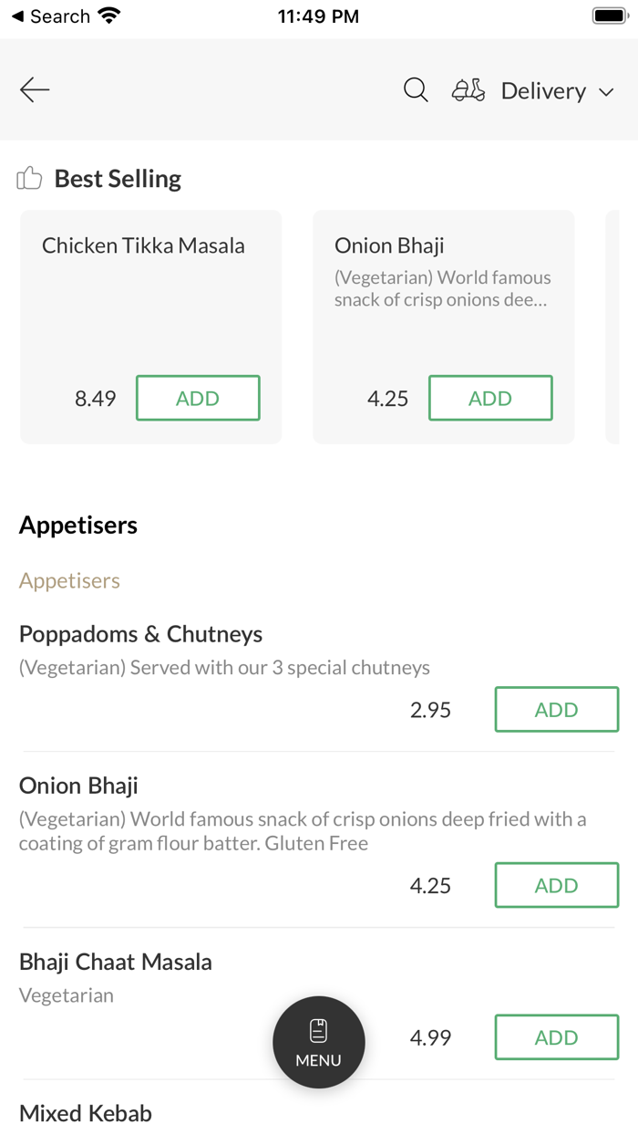View the Poppadoms & Chutneys item details

tap(139, 633)
